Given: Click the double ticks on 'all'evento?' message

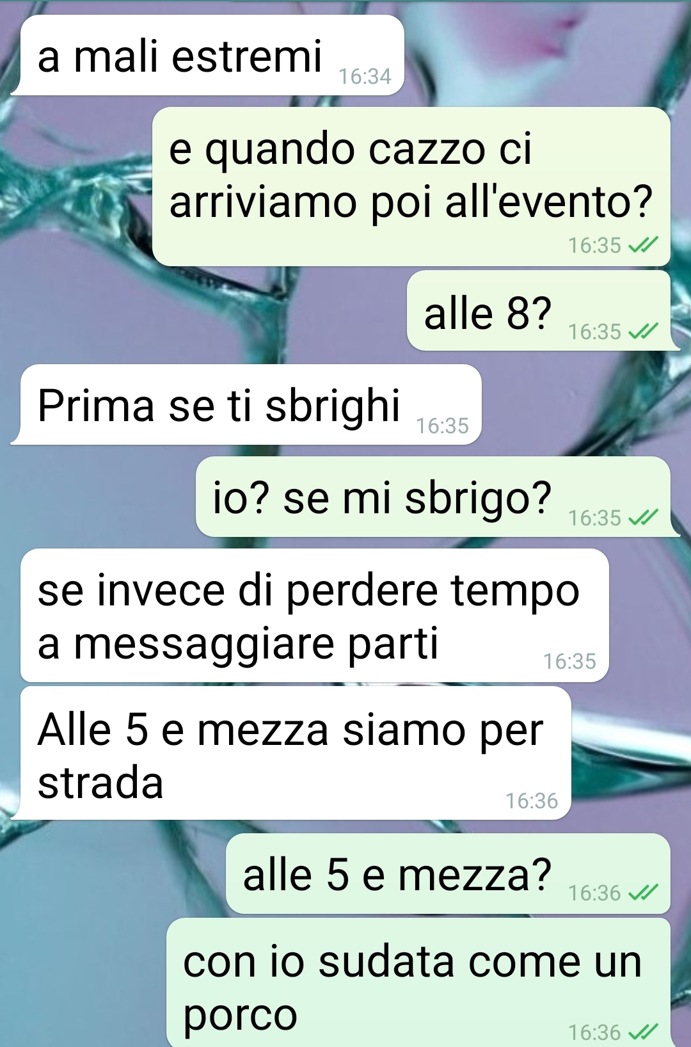Looking at the screenshot, I should tap(643, 245).
